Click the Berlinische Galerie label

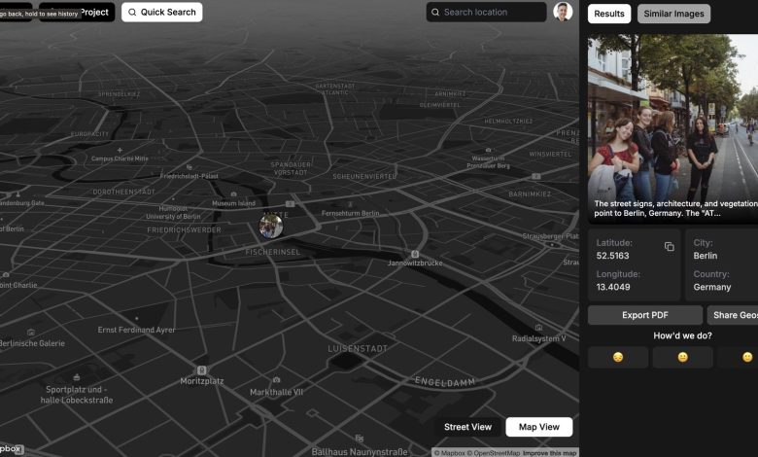coord(32,343)
